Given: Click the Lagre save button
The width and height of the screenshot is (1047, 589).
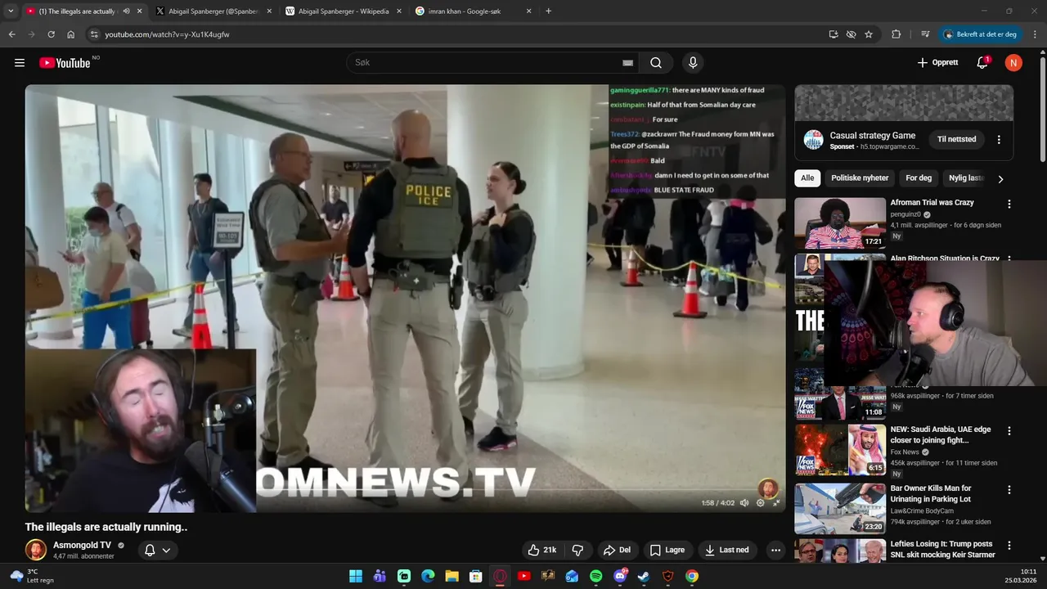Looking at the screenshot, I should [667, 550].
